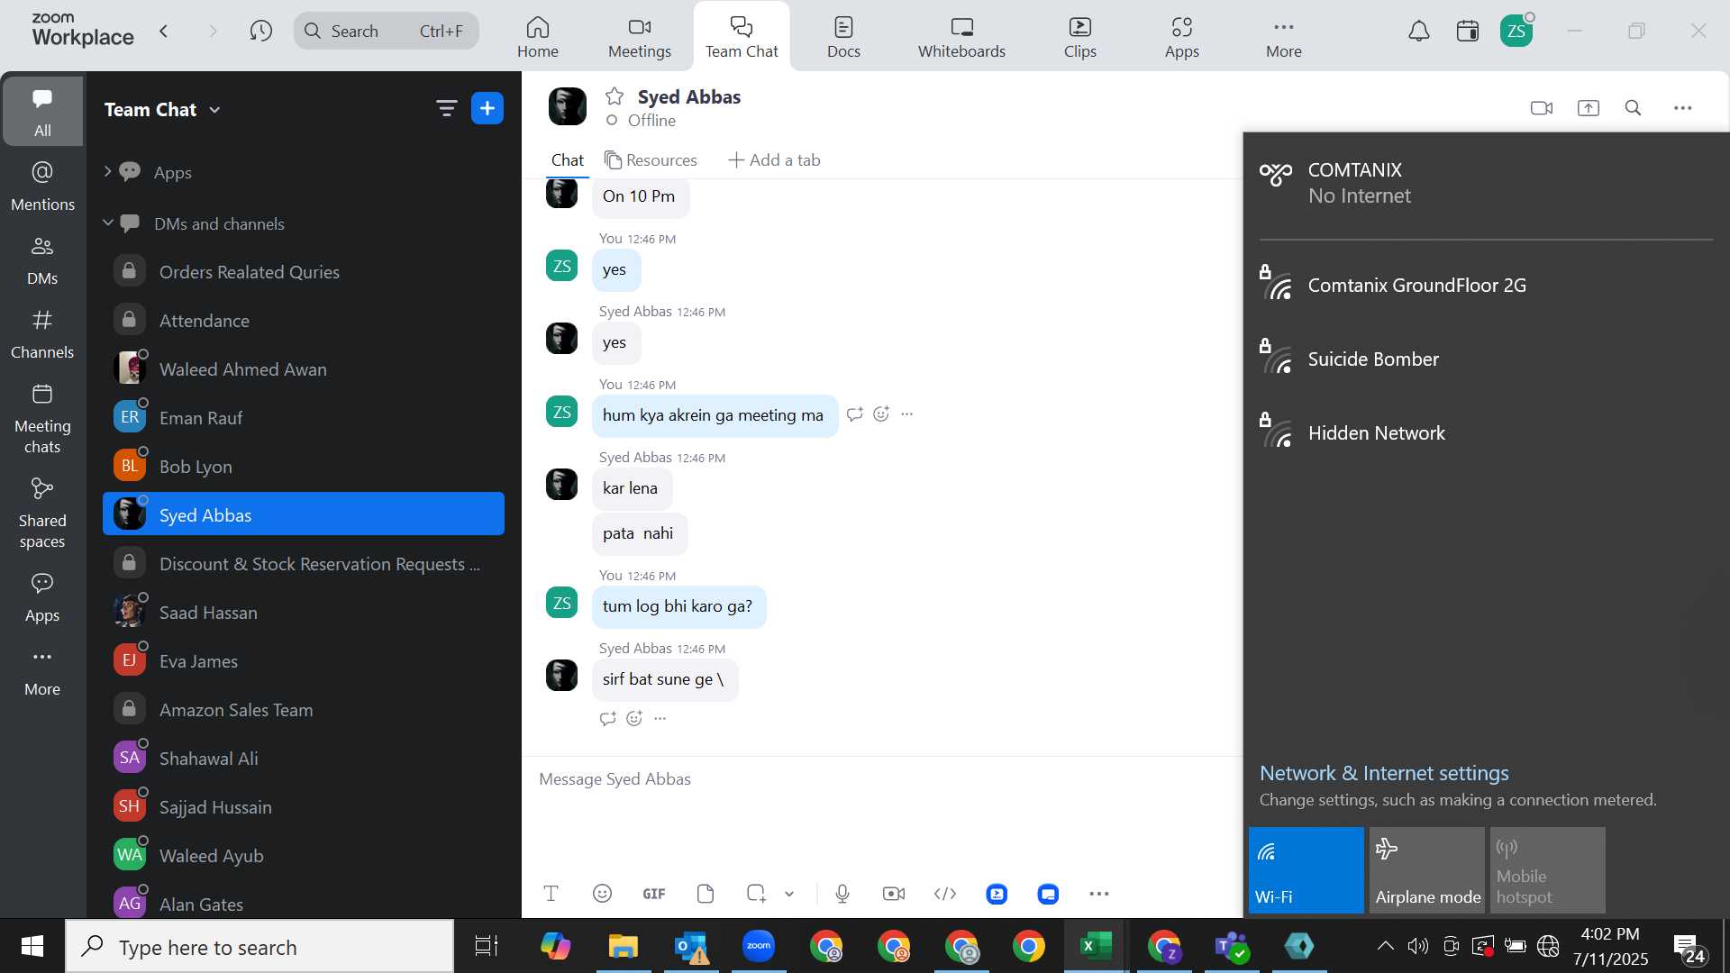
Task: Insert a code snippet
Action: pos(945,894)
